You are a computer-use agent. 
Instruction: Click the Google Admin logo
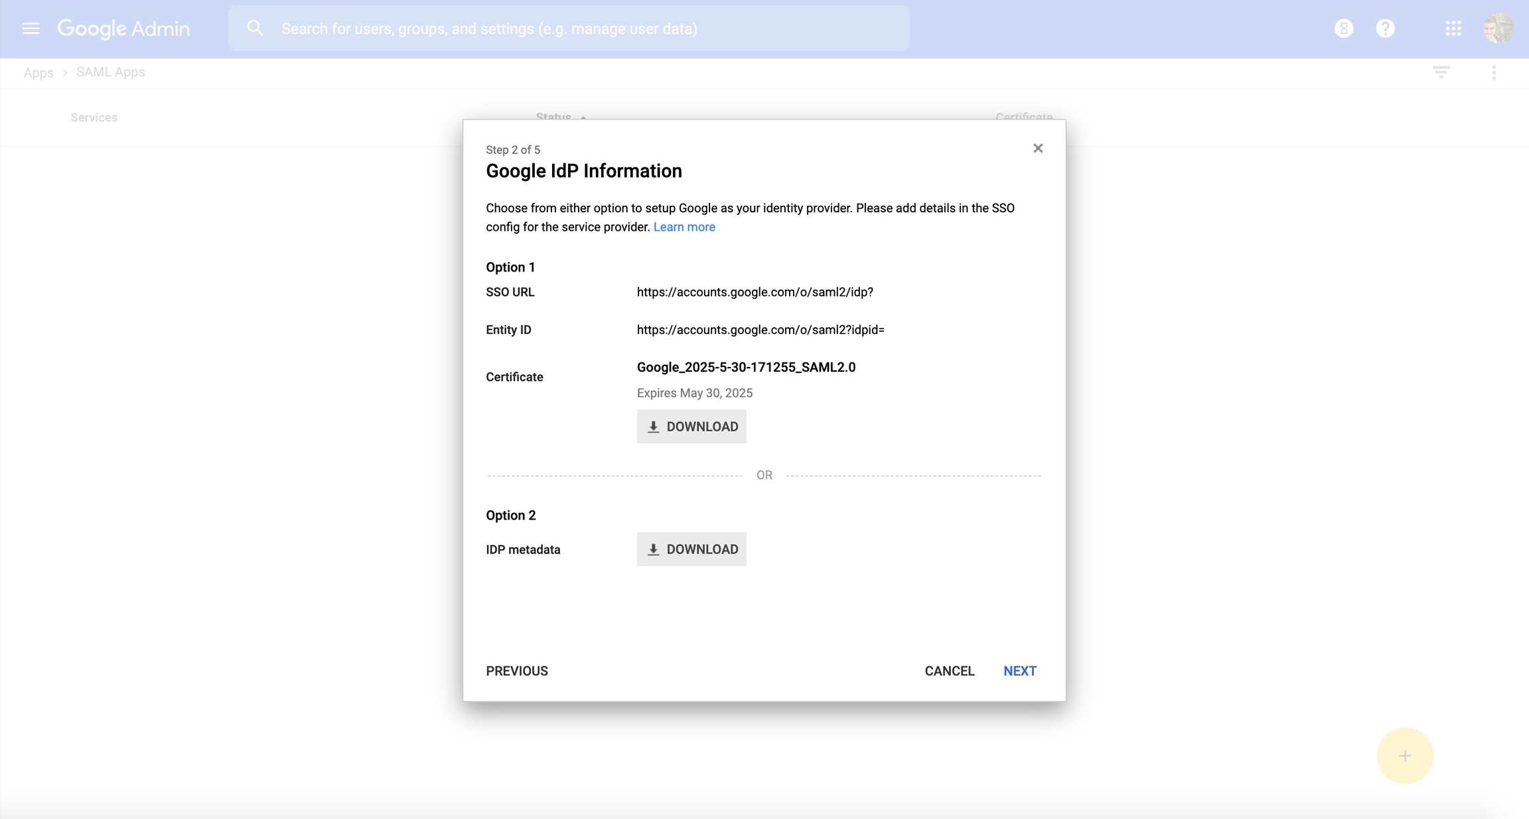pos(123,29)
